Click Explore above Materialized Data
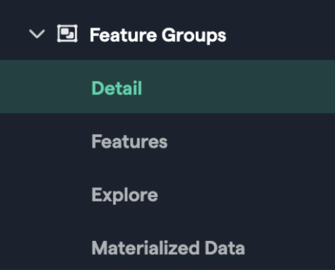This screenshot has height=270, width=335. (125, 195)
